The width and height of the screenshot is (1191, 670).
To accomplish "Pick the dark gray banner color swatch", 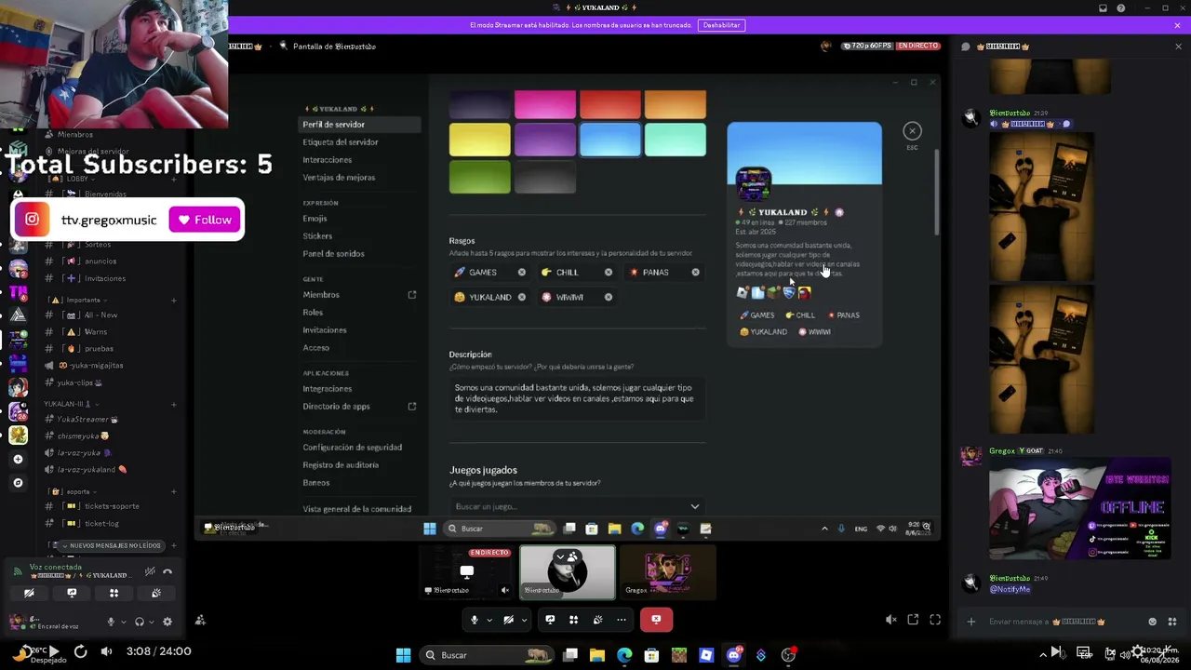I will pyautogui.click(x=545, y=177).
